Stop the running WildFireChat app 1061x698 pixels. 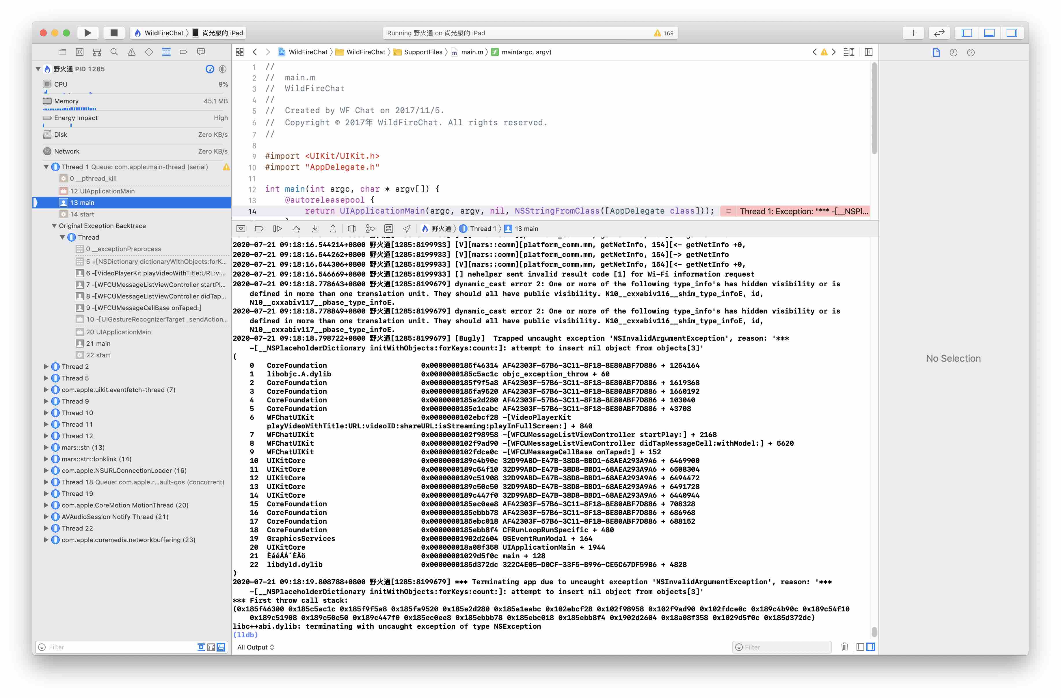tap(114, 33)
